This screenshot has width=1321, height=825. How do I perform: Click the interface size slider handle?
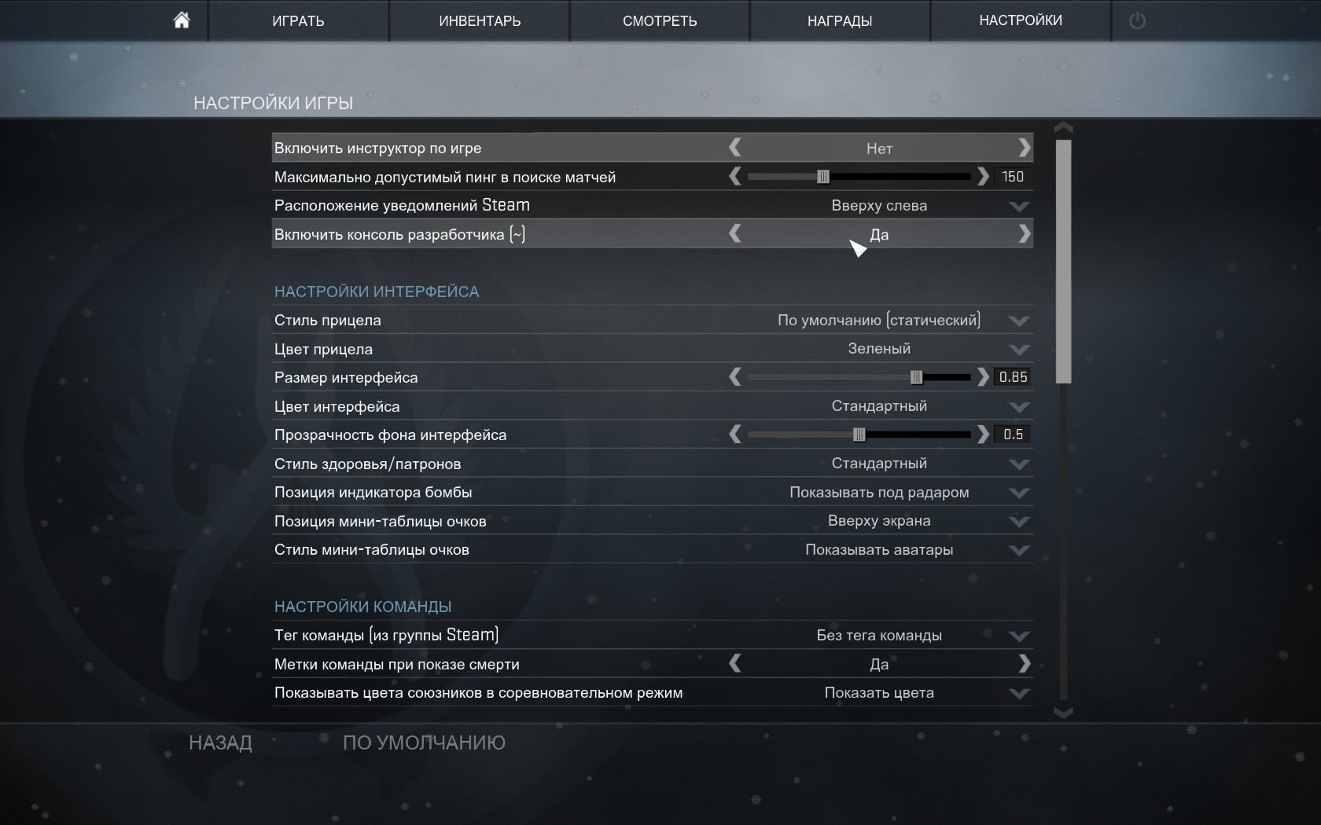click(916, 377)
